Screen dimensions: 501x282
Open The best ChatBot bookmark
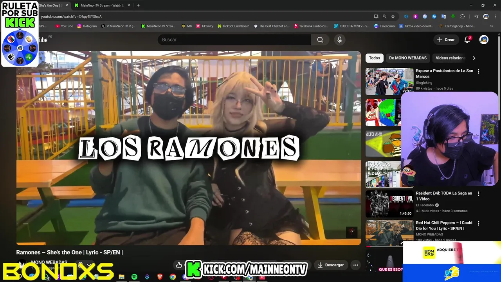272,26
